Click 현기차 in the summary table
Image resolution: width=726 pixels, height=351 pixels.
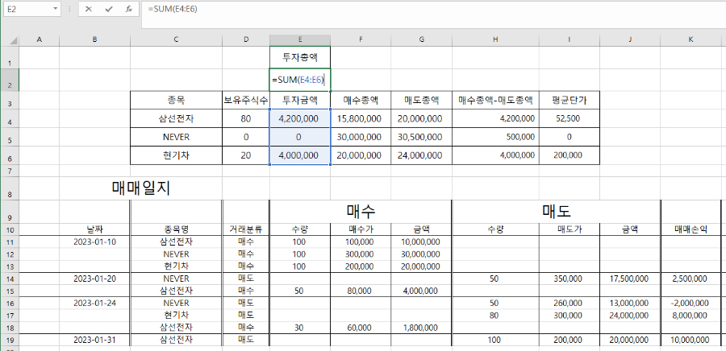click(x=176, y=155)
